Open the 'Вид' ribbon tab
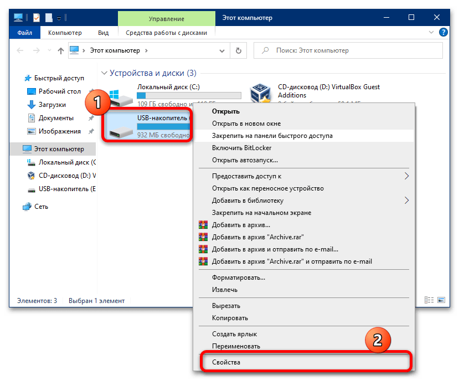 click(103, 33)
